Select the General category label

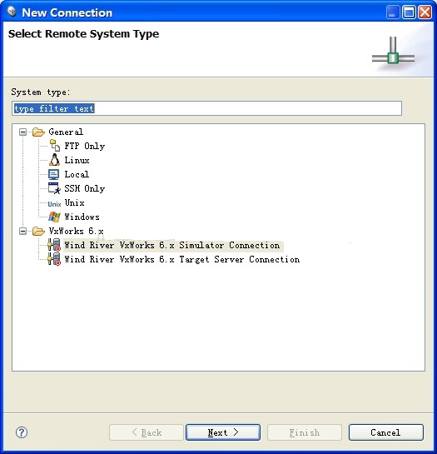[66, 132]
